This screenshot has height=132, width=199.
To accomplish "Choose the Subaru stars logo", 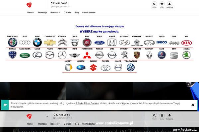I will [x=81, y=68].
